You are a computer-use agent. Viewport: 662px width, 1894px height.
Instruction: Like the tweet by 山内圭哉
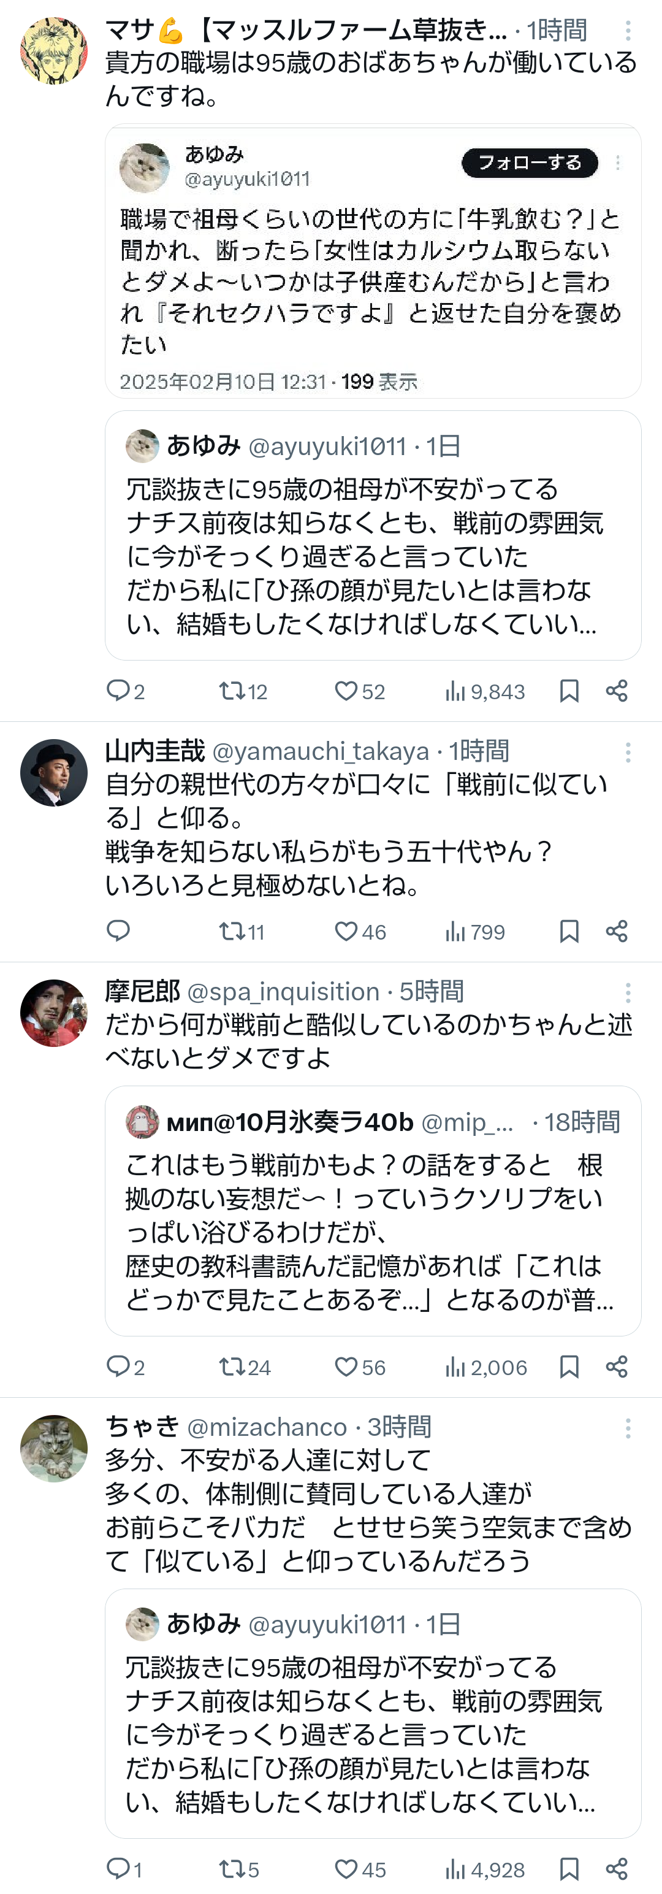(346, 932)
